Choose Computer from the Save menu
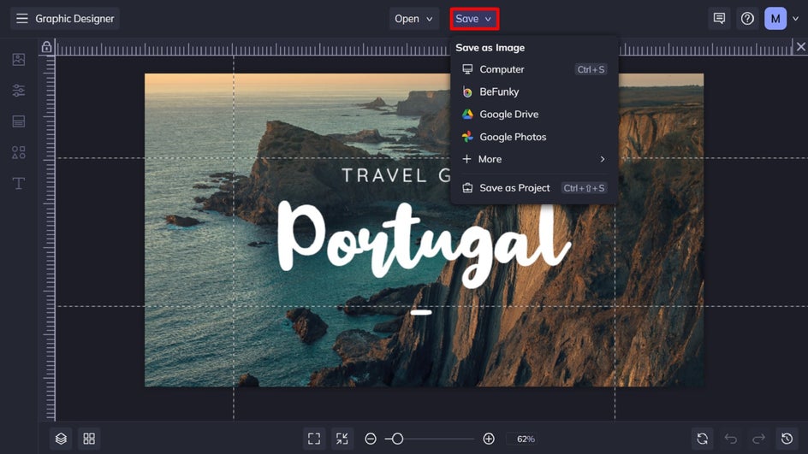 [x=502, y=69]
